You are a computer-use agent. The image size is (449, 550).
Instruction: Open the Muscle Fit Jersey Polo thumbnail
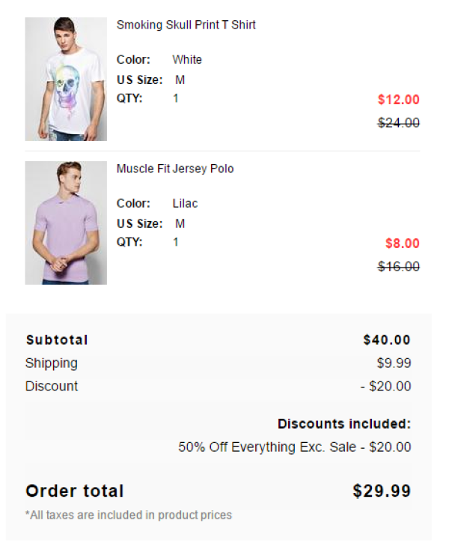[x=66, y=223]
